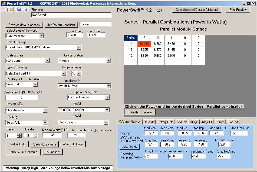Click View Hourly Form button
The height and width of the screenshot is (172, 257).
45,144
